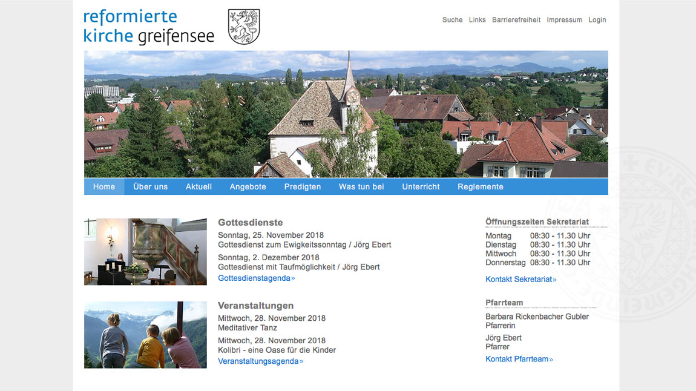Open the Reglemente menu

481,187
